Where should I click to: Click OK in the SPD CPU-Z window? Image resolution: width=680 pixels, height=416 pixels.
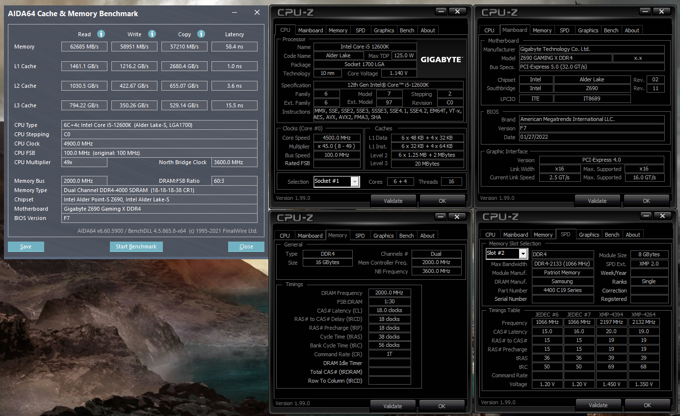click(x=647, y=405)
